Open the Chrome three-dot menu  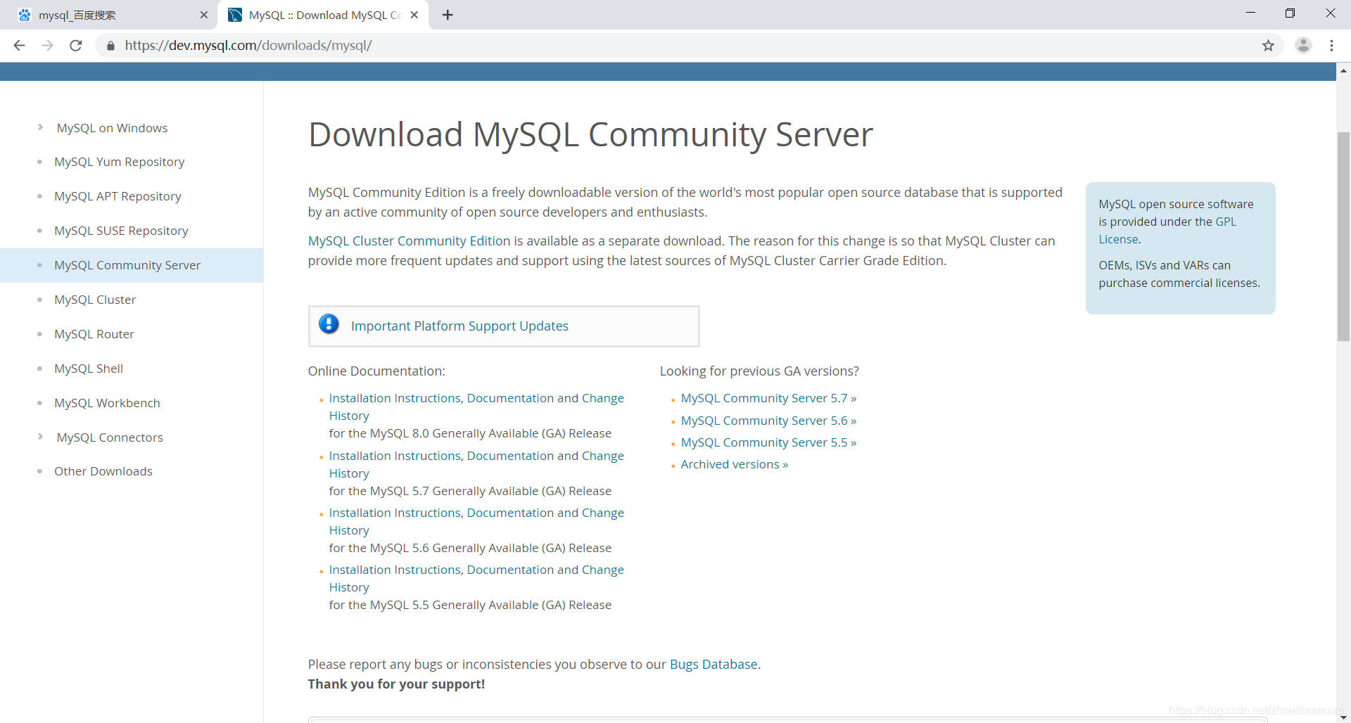[x=1331, y=46]
